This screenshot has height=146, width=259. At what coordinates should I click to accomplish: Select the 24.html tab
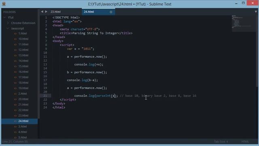coord(89,12)
